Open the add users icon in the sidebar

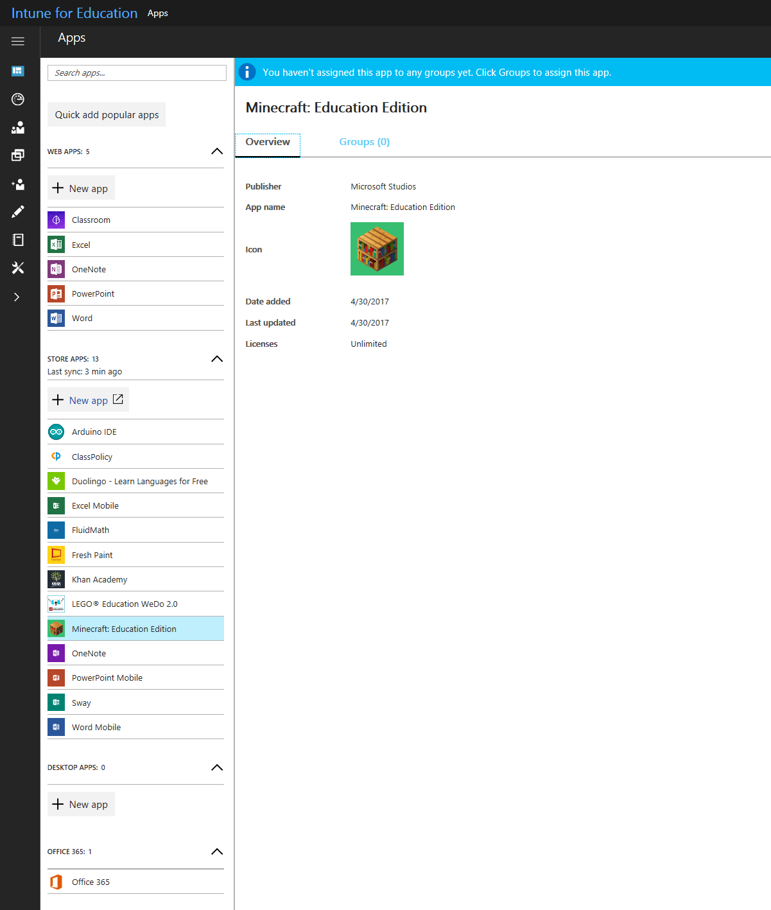pos(18,184)
